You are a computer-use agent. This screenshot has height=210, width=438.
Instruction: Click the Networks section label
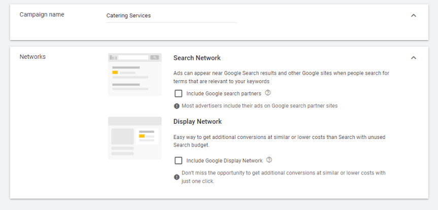(x=32, y=57)
